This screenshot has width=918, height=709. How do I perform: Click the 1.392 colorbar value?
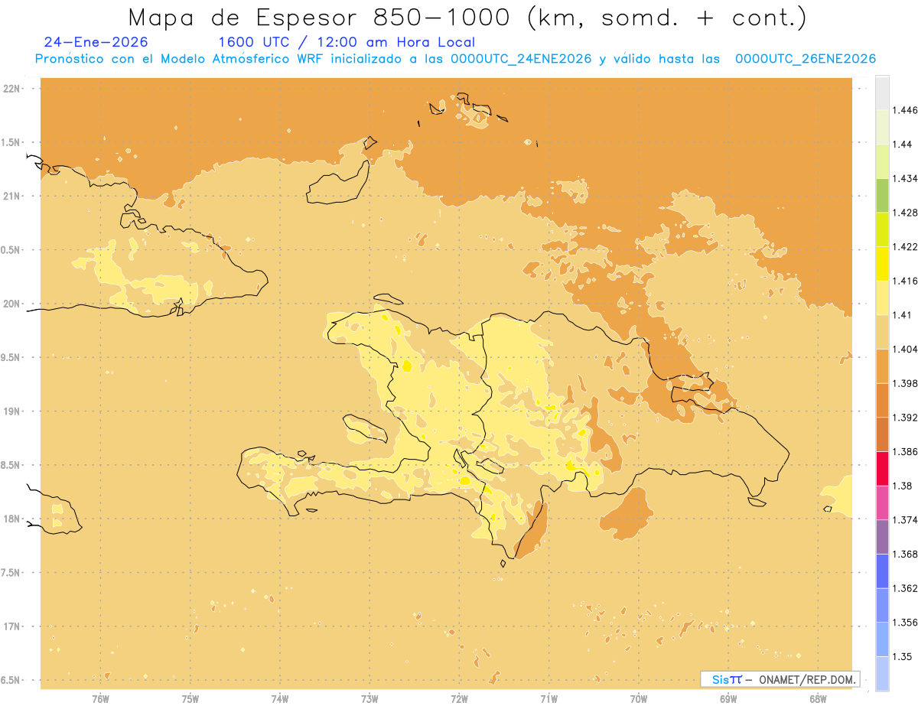tap(905, 418)
